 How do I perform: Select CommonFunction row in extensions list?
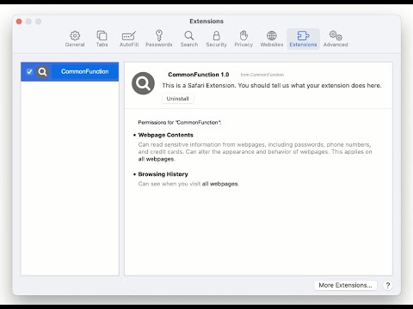(x=70, y=71)
